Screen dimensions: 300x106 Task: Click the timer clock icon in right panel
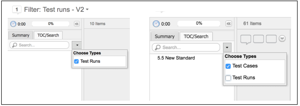tap(156, 24)
